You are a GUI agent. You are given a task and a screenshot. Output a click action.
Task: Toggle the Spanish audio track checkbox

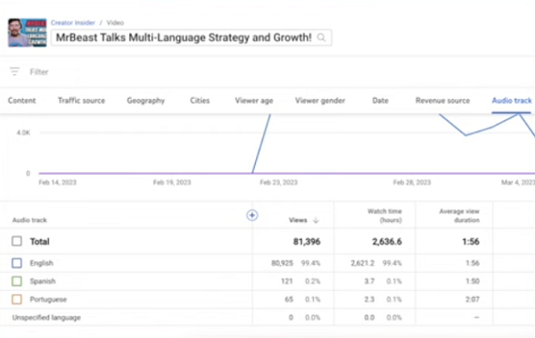tap(17, 281)
